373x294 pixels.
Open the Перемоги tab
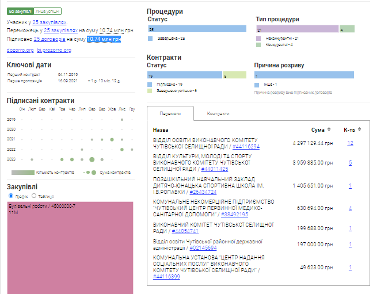[x=170, y=113]
